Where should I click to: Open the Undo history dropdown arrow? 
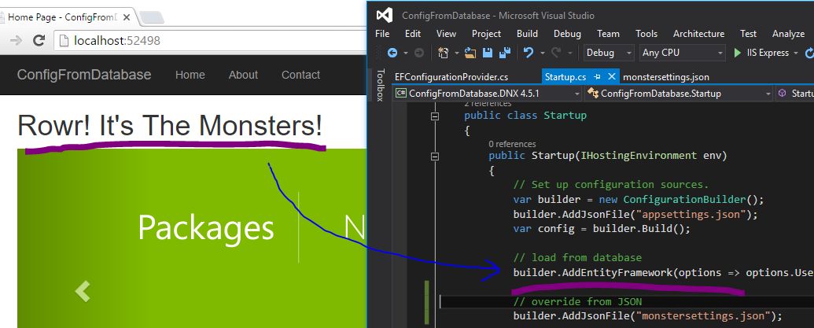543,53
